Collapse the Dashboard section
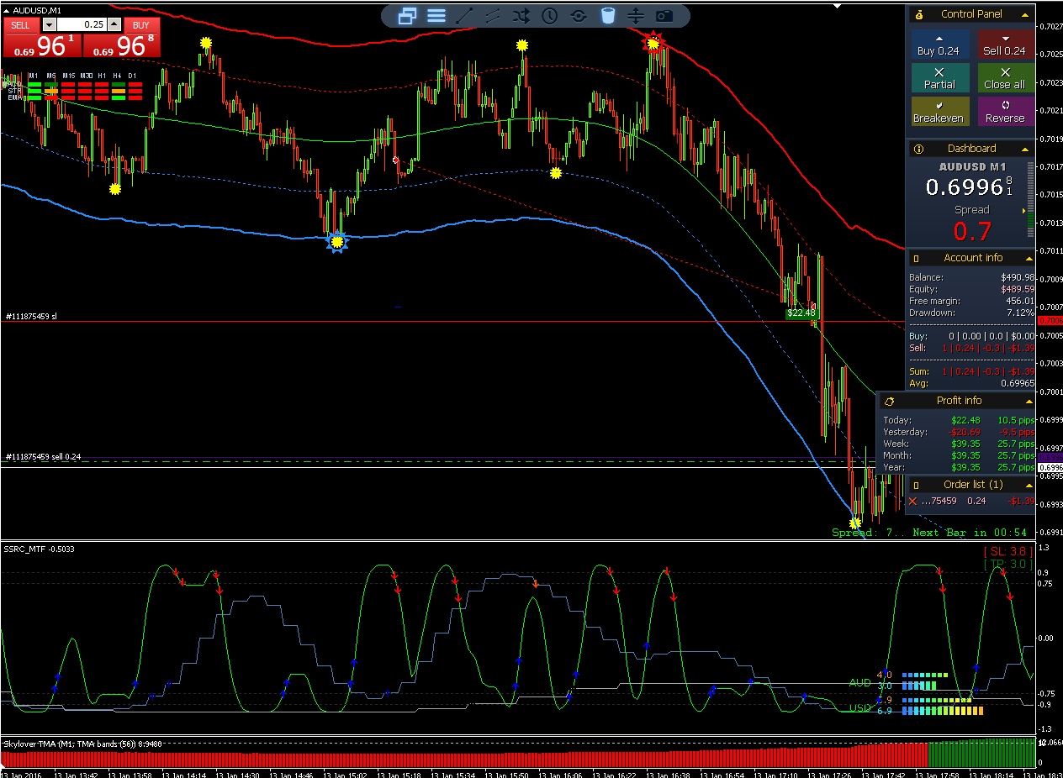This screenshot has width=1063, height=778. click(x=1025, y=149)
